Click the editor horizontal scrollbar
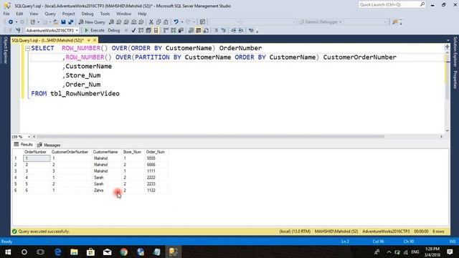This screenshot has height=258, width=459. [x=210, y=137]
